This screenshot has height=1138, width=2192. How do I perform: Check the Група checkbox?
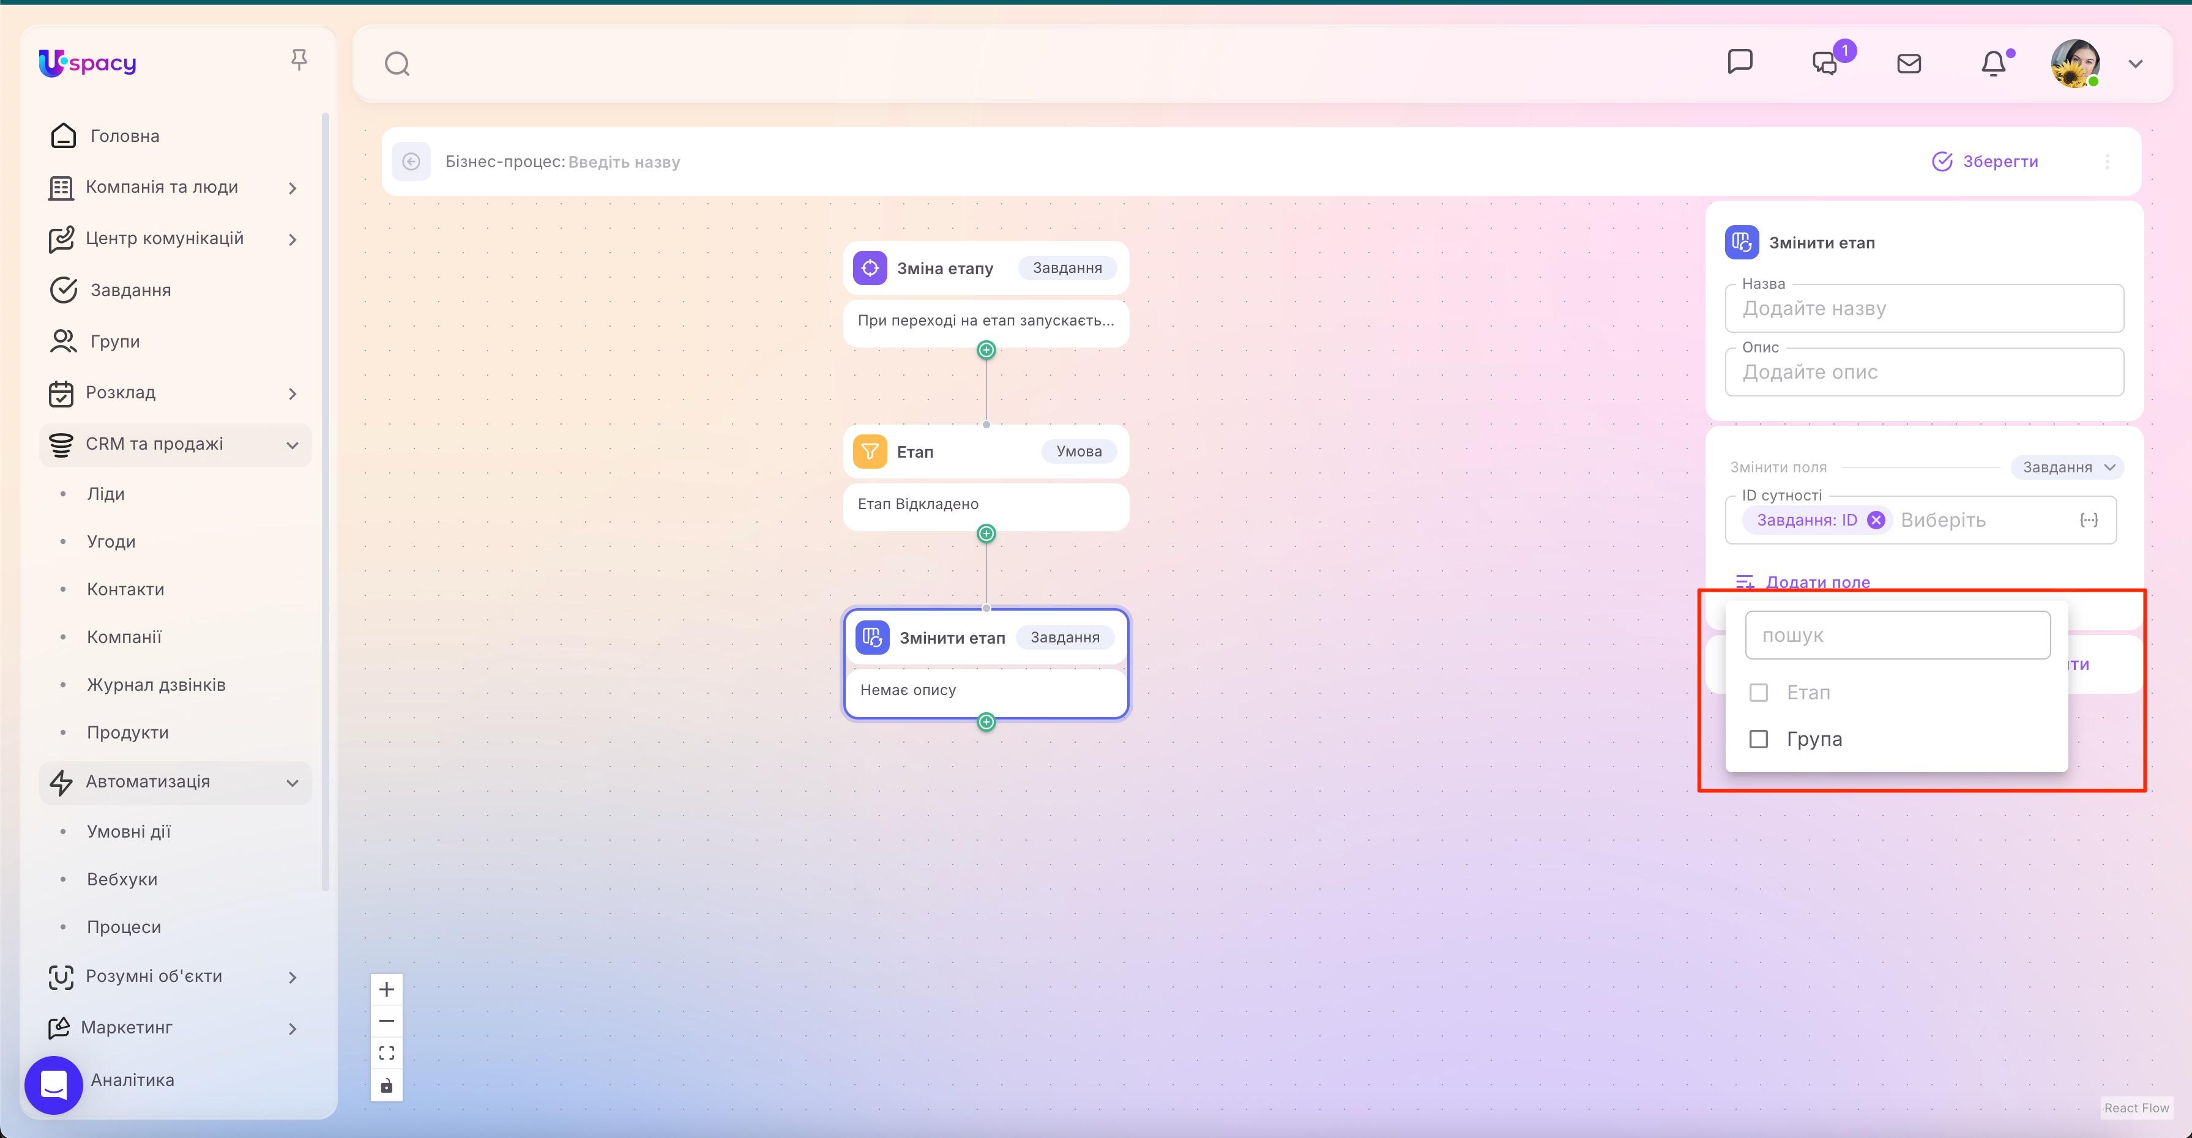[1760, 739]
